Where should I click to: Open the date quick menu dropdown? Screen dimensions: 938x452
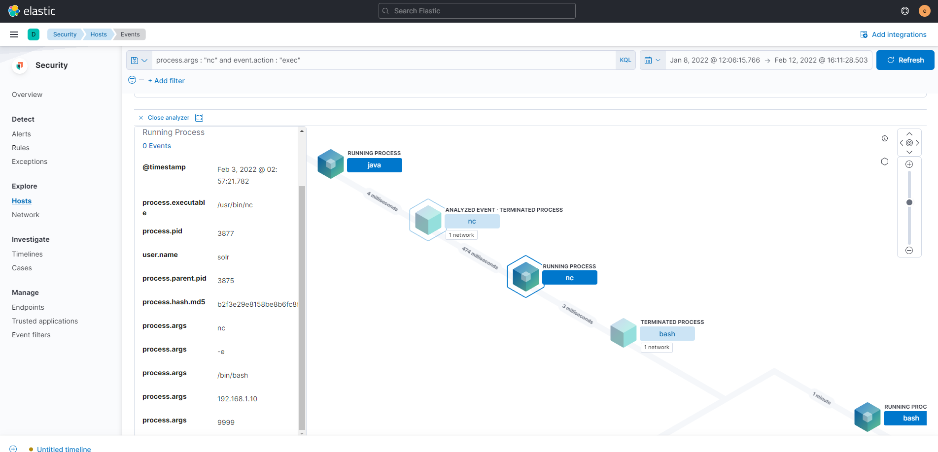click(652, 60)
